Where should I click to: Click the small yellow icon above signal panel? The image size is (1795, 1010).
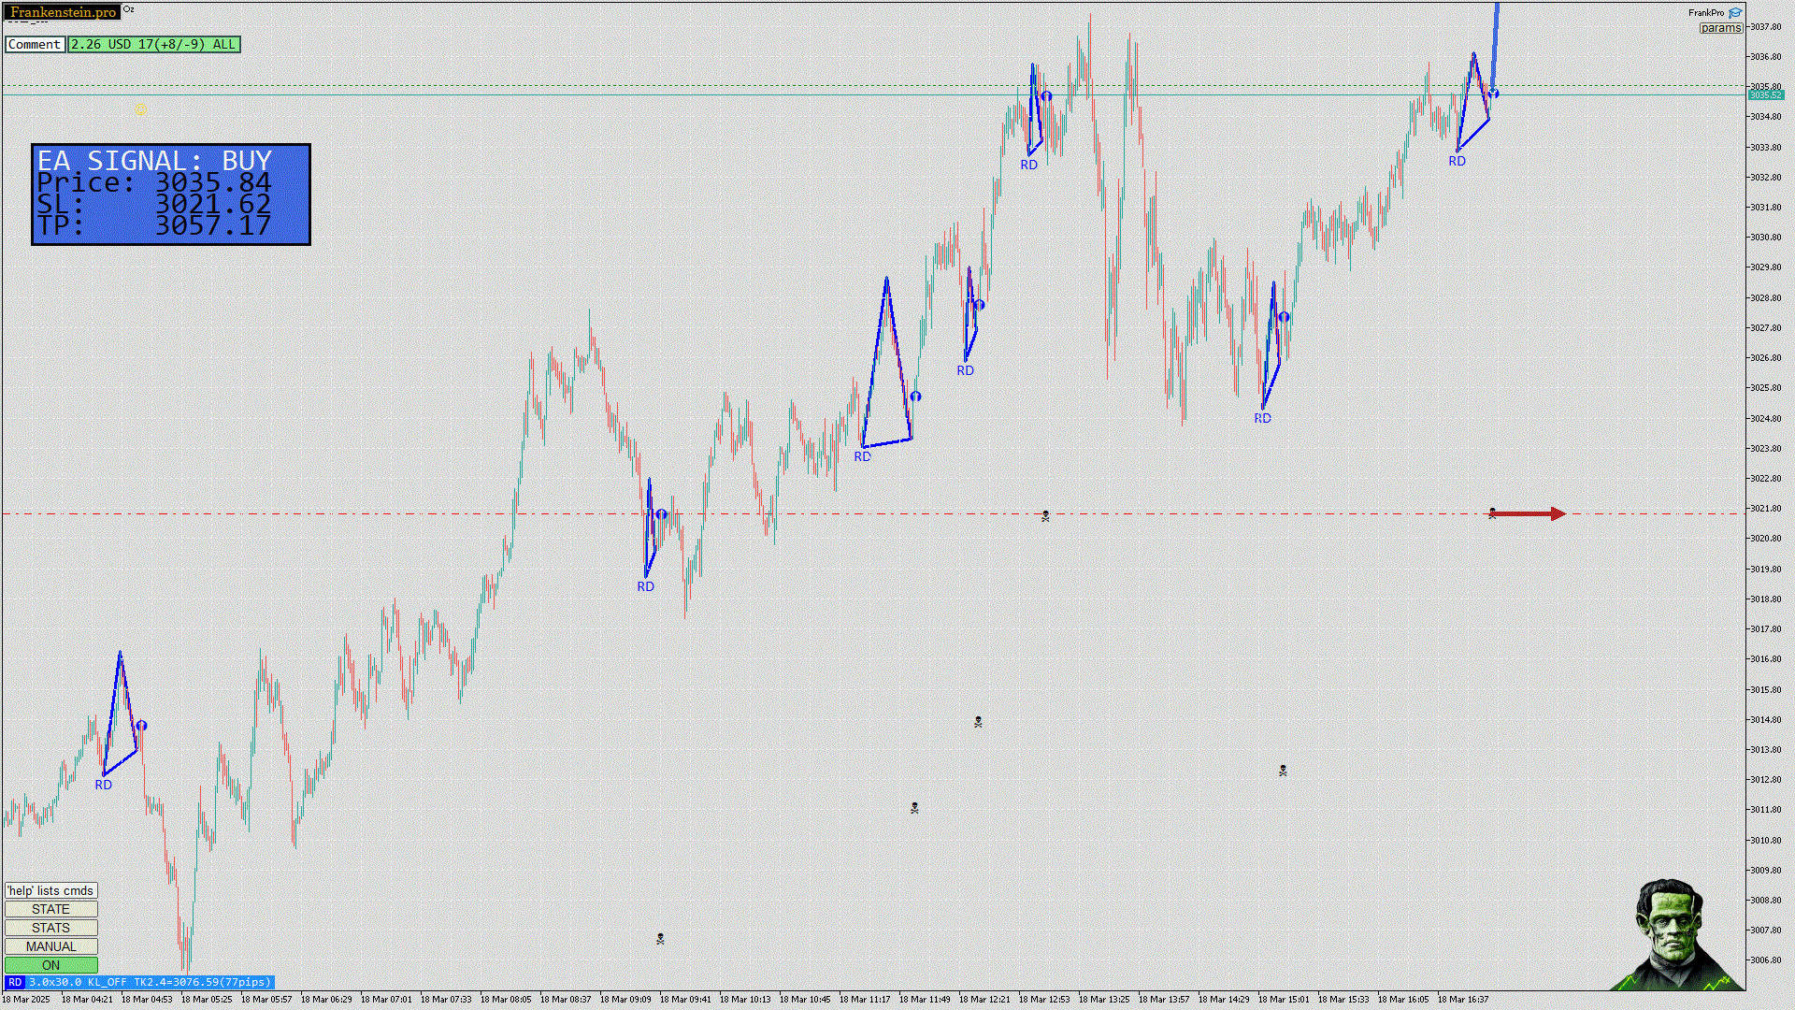[x=141, y=110]
